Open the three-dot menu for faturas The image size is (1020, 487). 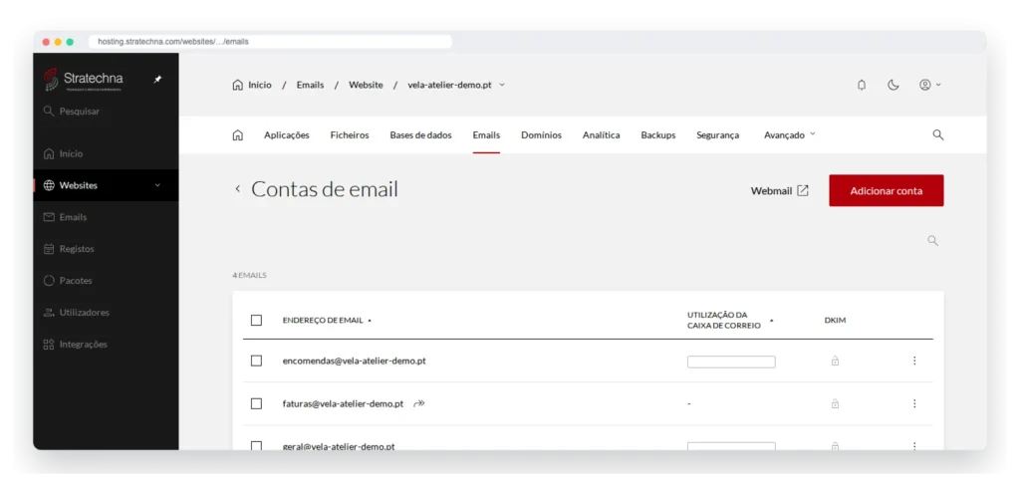pos(914,403)
